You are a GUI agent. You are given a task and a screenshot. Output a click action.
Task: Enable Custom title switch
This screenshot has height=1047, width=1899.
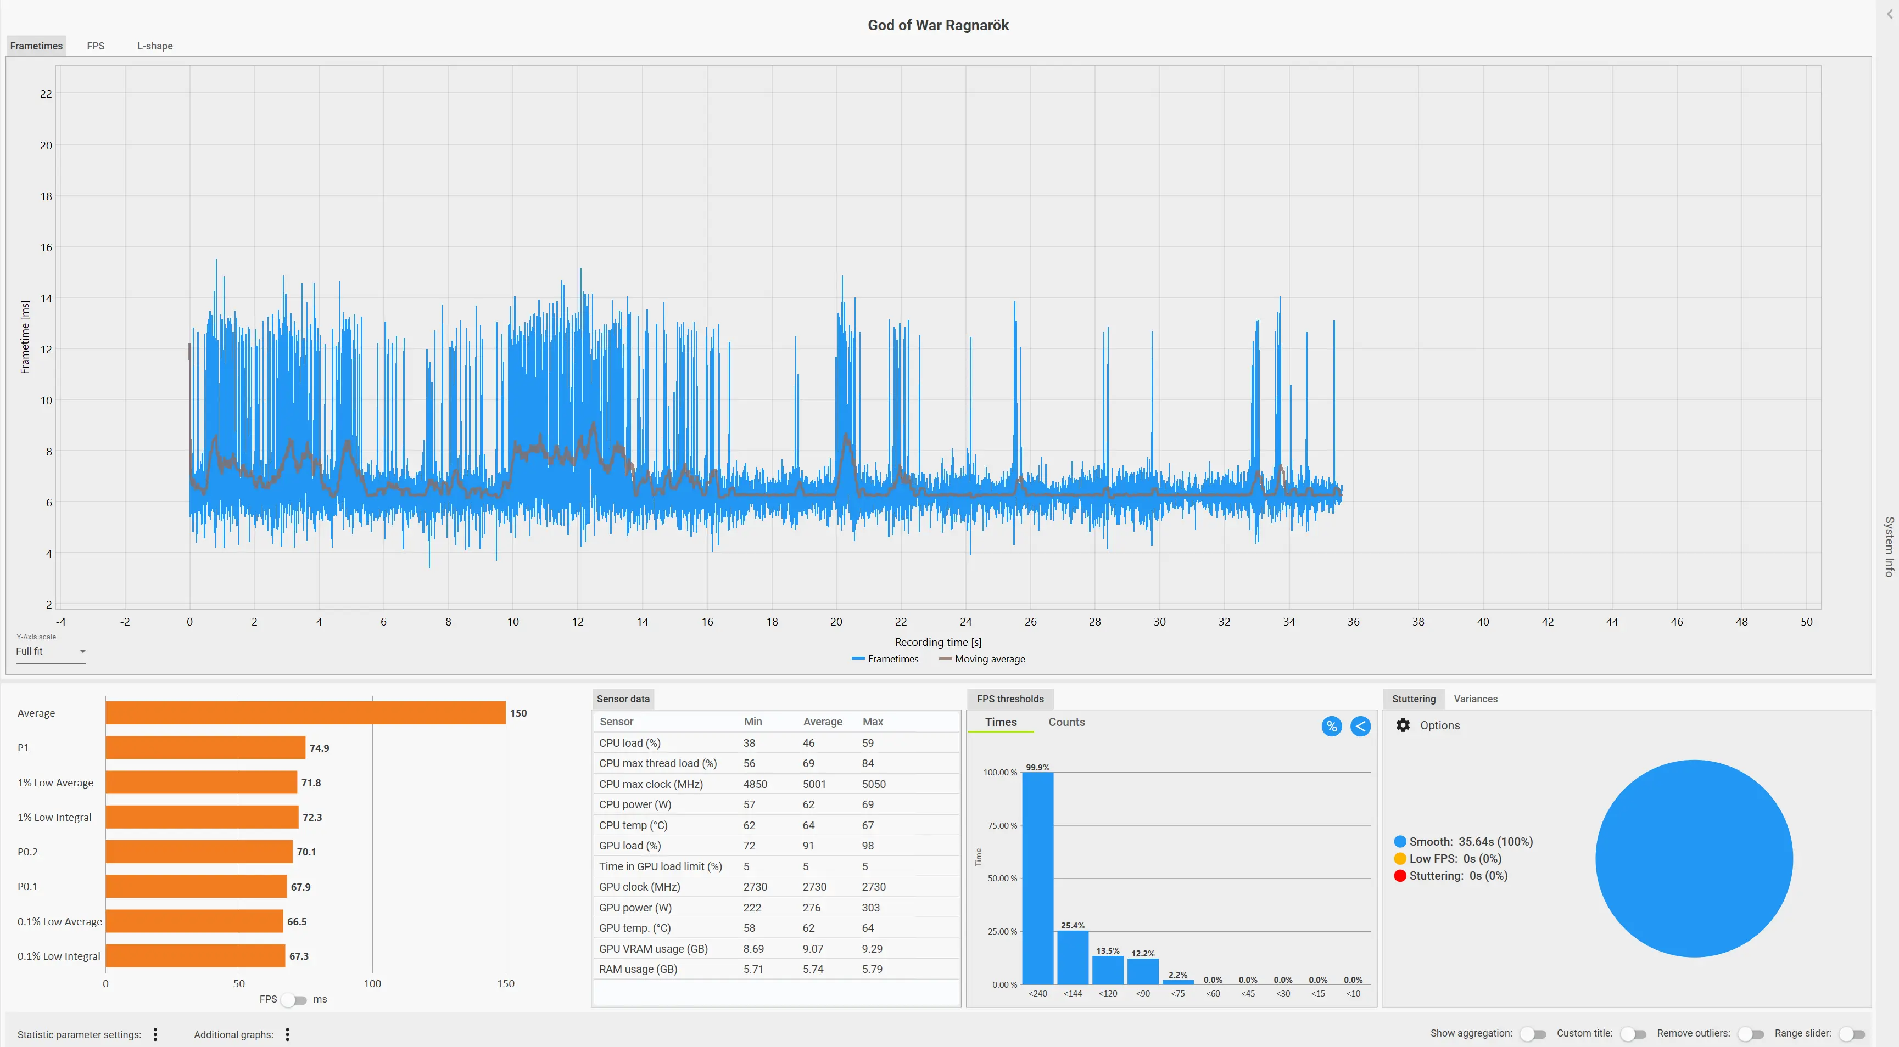1633,1034
